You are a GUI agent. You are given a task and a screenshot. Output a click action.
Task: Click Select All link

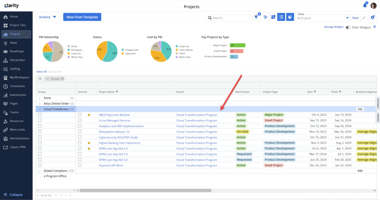[42, 72]
